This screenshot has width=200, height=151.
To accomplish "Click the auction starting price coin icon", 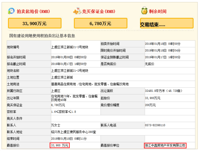I will click(x=11, y=11).
